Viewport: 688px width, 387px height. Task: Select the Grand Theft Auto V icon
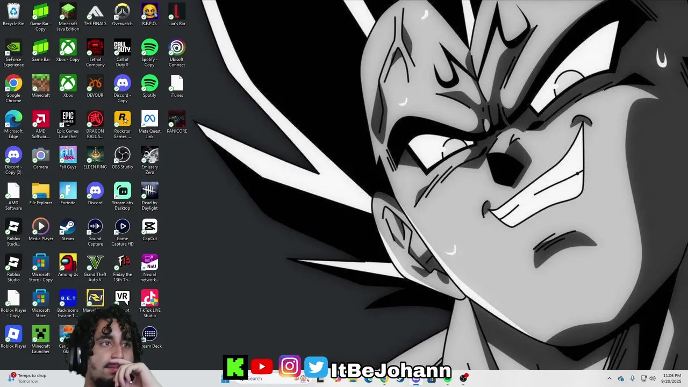[95, 268]
